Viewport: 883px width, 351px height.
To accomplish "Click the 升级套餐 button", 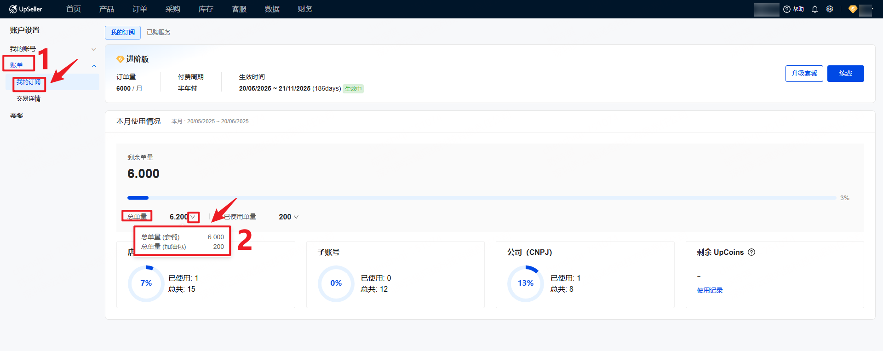I will [804, 74].
